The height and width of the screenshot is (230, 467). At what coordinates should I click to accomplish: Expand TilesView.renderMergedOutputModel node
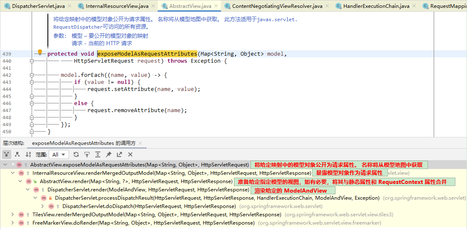pos(12,215)
